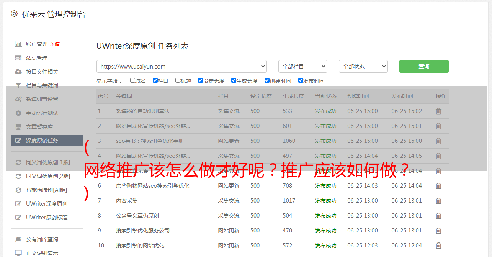Enable the 域名 field checkbox
The width and height of the screenshot is (492, 257).
[132, 80]
